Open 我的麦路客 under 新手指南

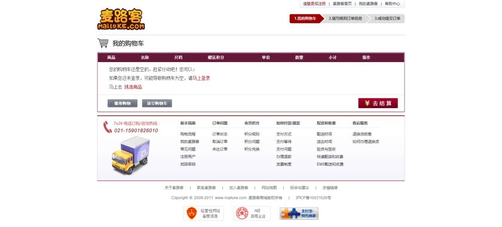coord(190,142)
